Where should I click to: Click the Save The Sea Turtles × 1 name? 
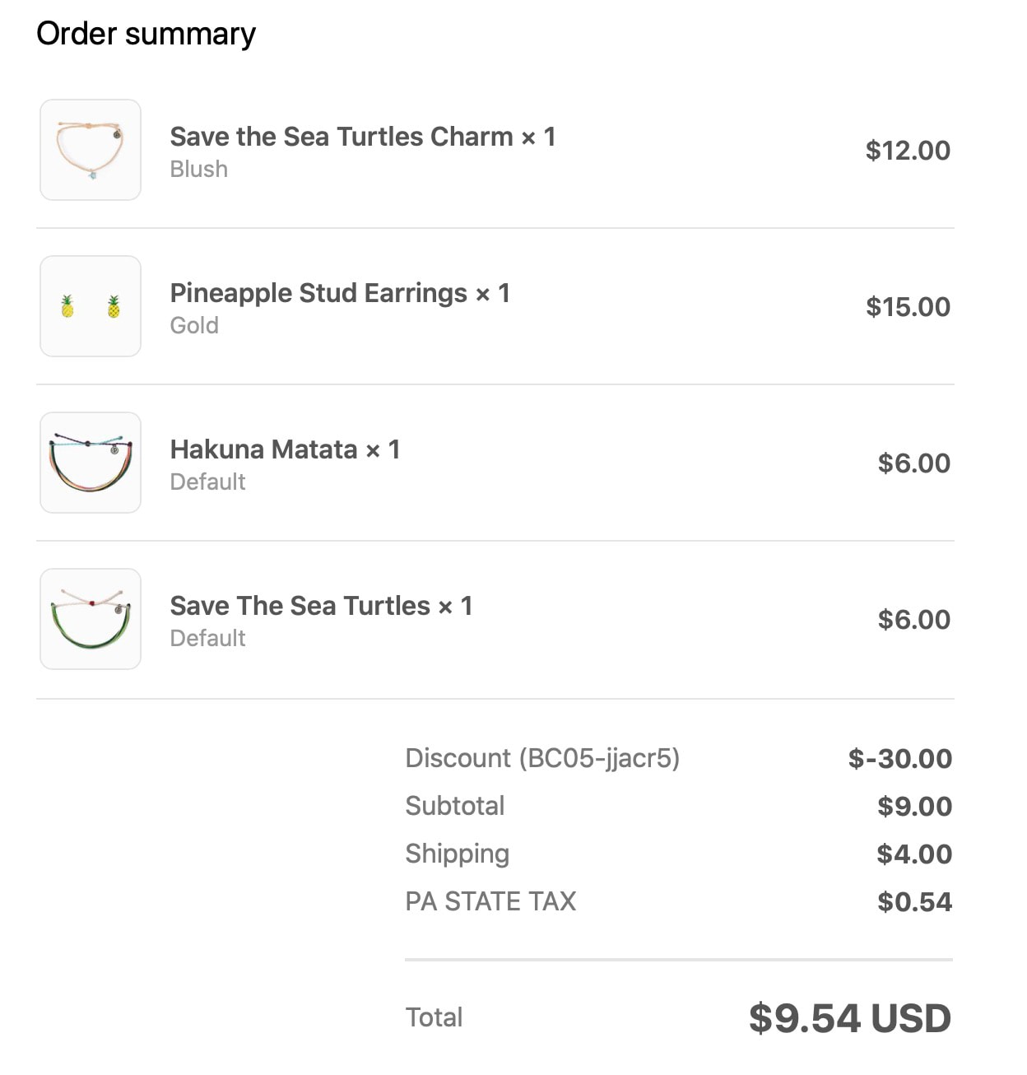(x=321, y=606)
